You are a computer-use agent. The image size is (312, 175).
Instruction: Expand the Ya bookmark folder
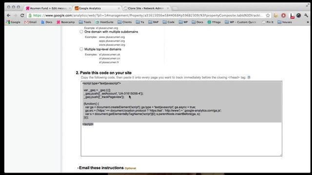click(140, 22)
